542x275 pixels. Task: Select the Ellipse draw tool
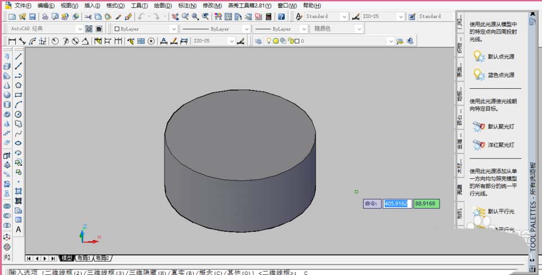(19, 143)
